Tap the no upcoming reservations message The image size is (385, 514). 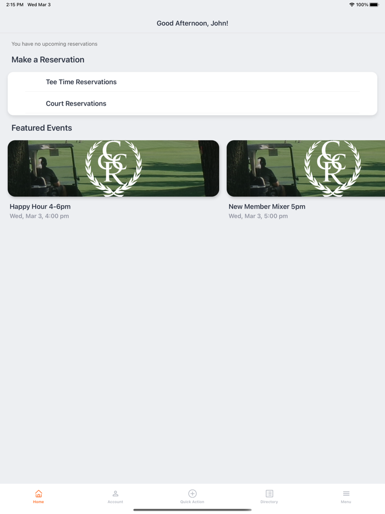54,44
